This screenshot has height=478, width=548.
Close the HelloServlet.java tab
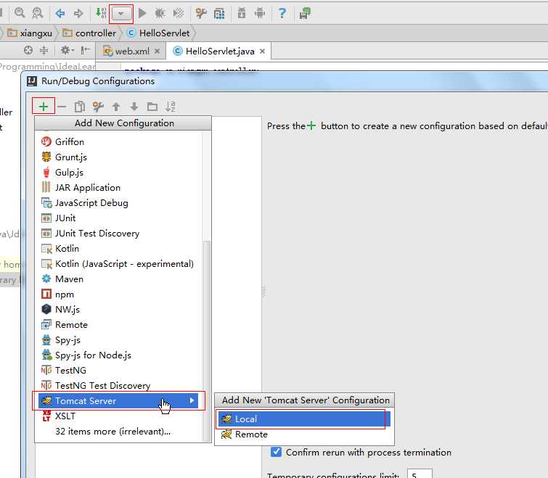tap(263, 51)
